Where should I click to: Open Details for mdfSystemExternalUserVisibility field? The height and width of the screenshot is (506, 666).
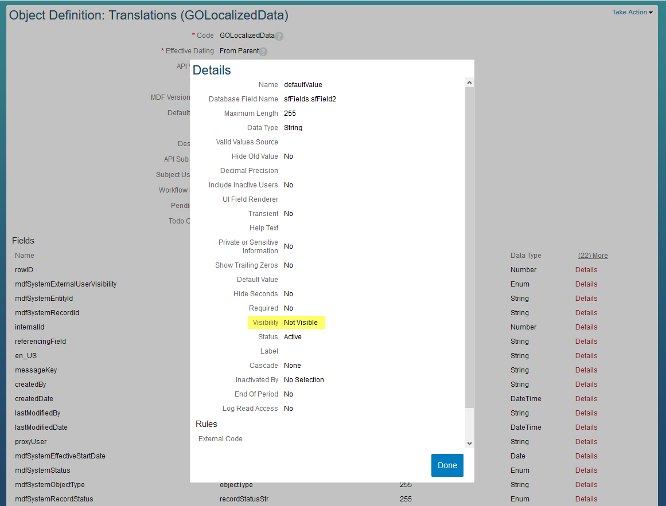586,284
